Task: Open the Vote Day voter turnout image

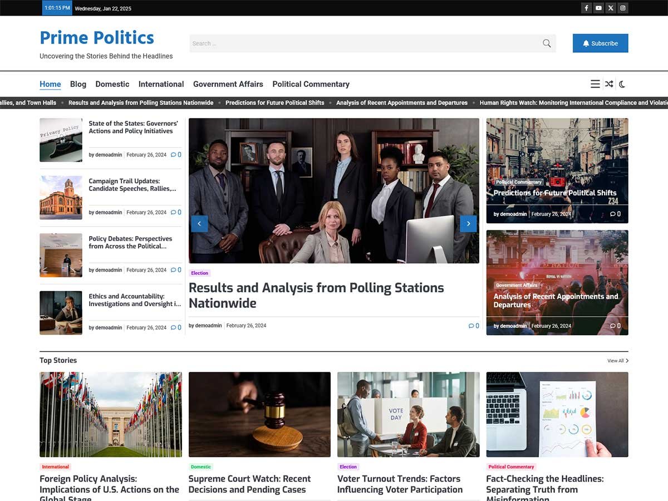Action: [409, 415]
